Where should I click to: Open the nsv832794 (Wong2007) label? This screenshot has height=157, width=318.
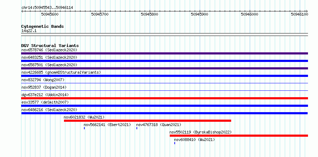tap(43, 80)
